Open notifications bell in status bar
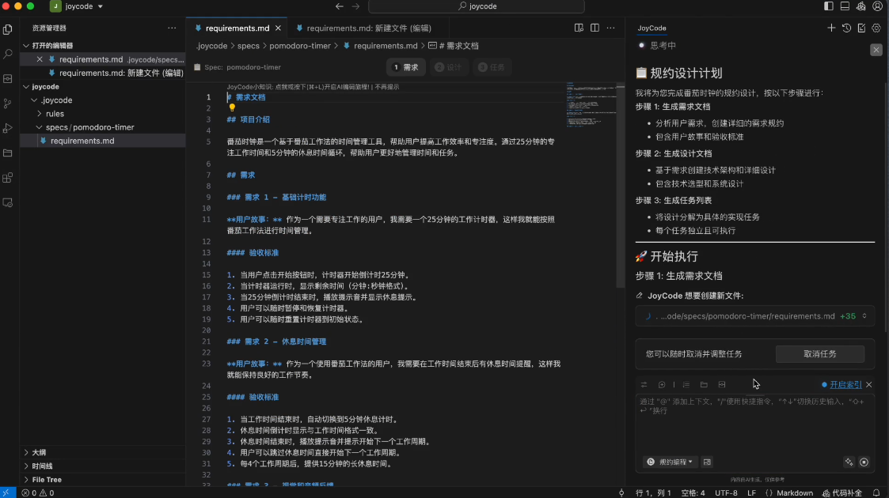Image resolution: width=889 pixels, height=498 pixels. click(876, 493)
